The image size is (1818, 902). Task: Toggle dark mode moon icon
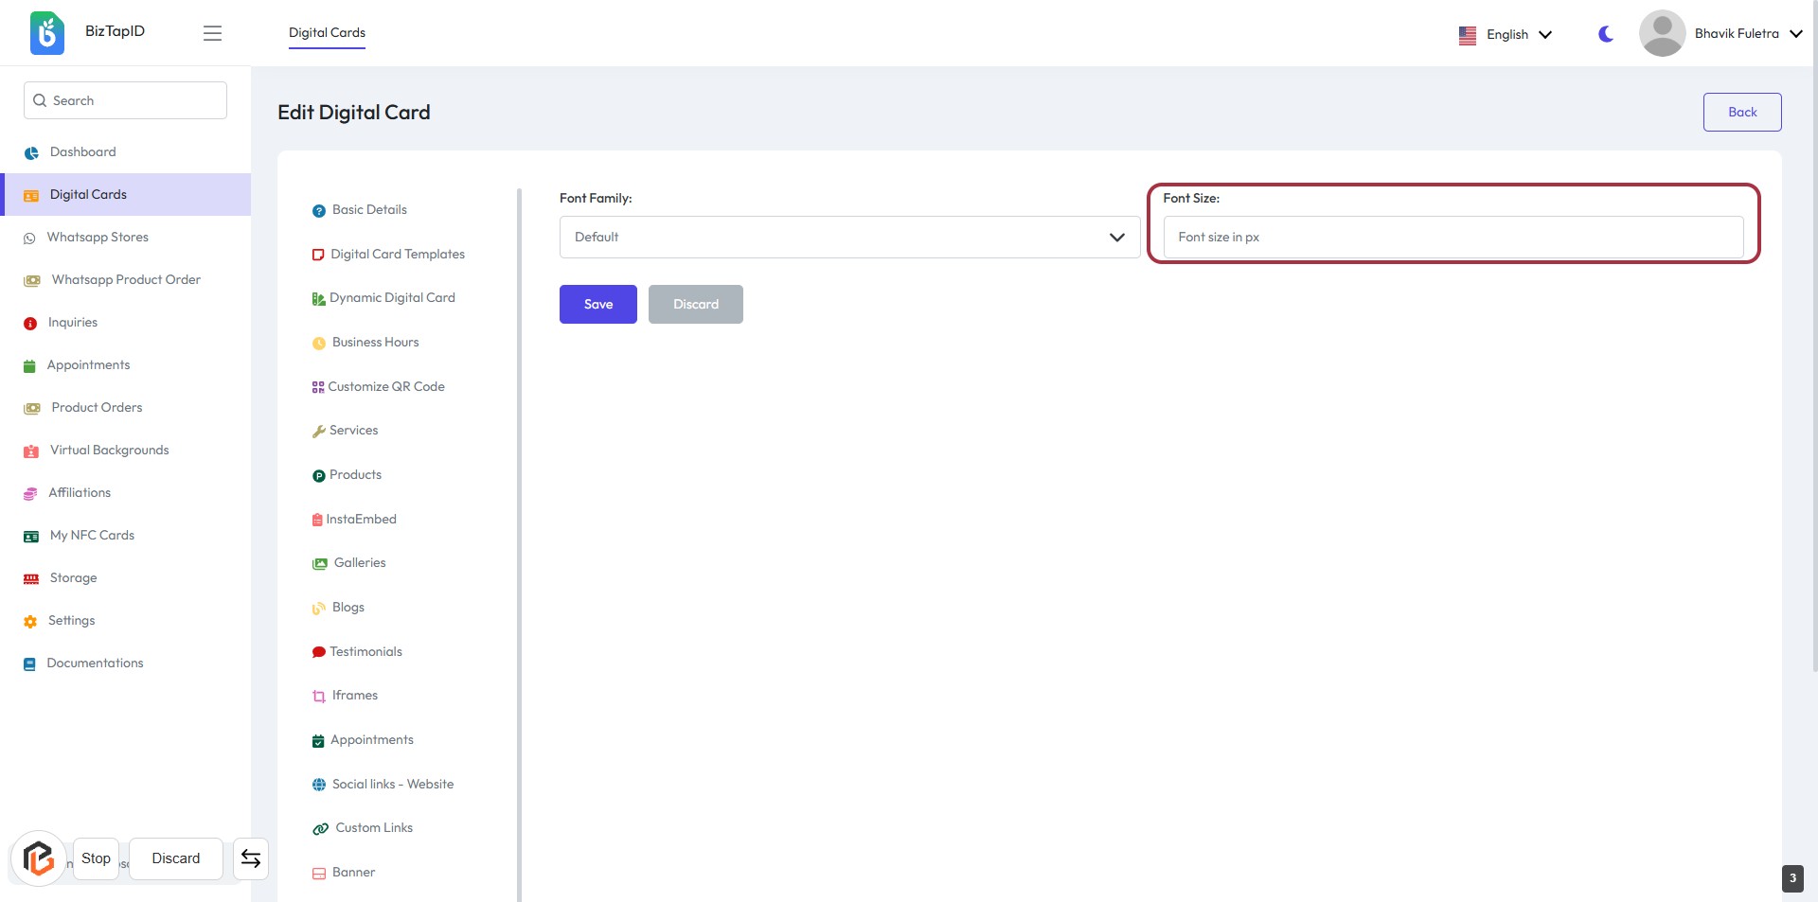click(1605, 34)
